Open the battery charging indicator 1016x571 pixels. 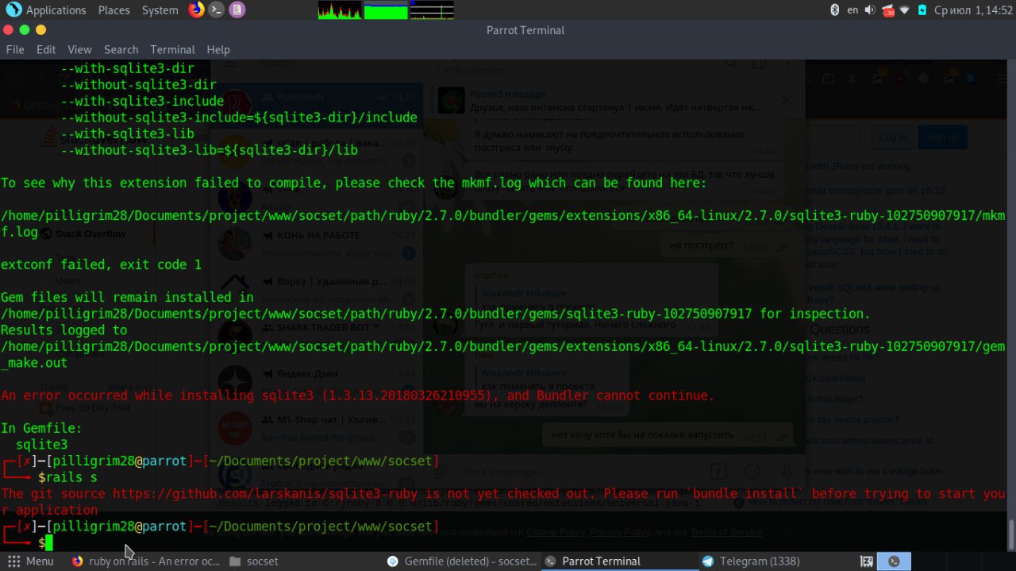[x=922, y=10]
